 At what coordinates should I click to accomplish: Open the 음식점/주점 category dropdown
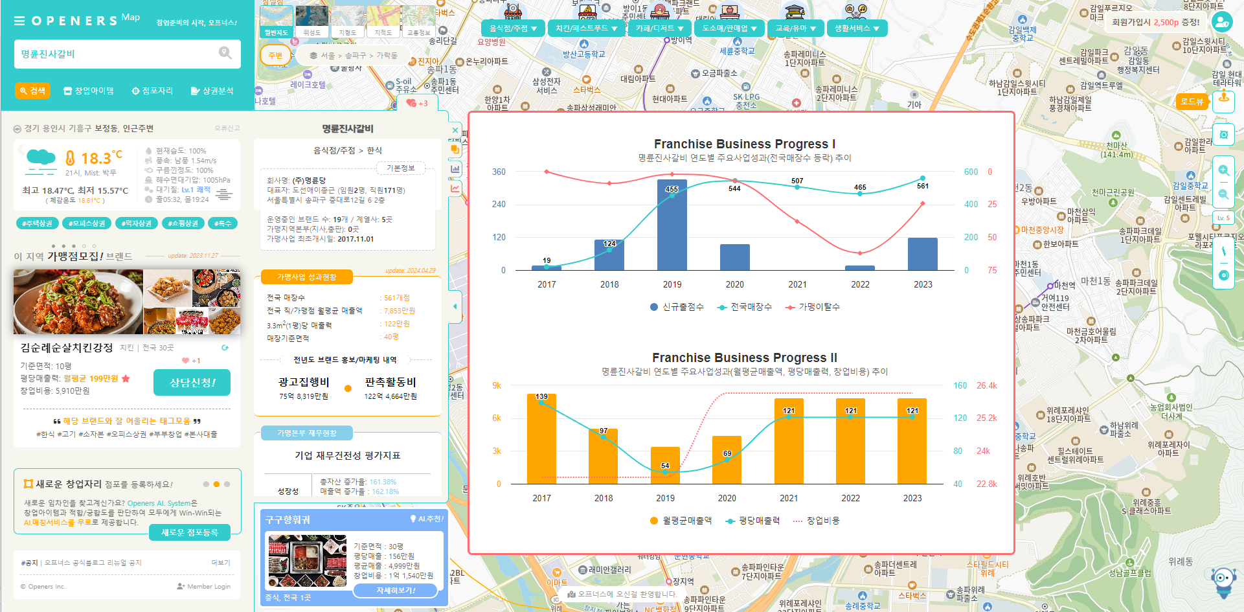point(513,28)
